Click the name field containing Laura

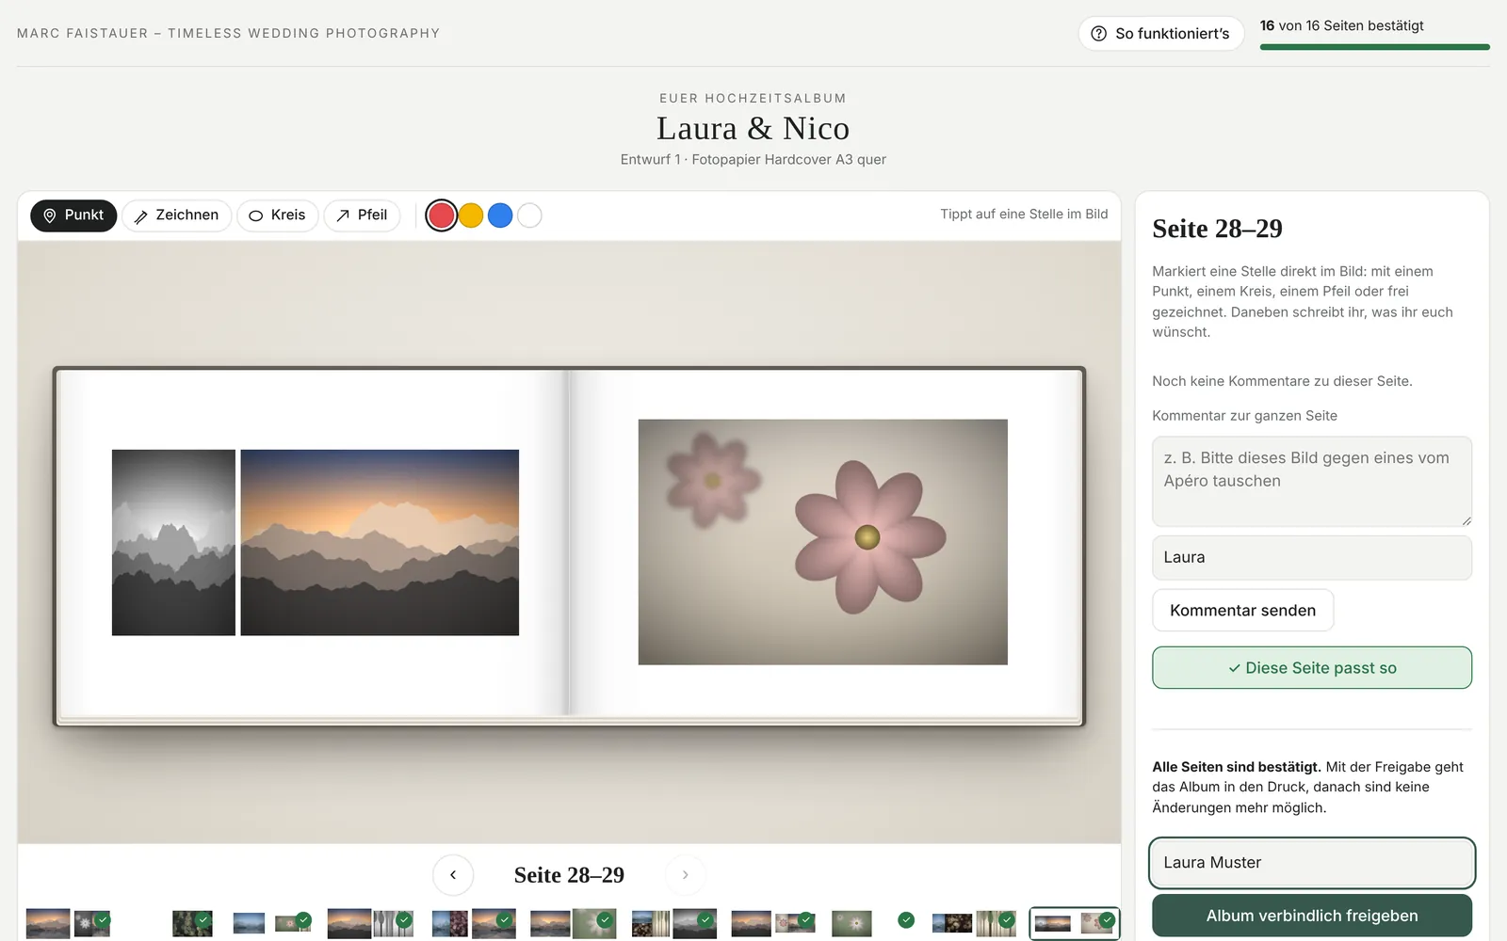[x=1312, y=557]
